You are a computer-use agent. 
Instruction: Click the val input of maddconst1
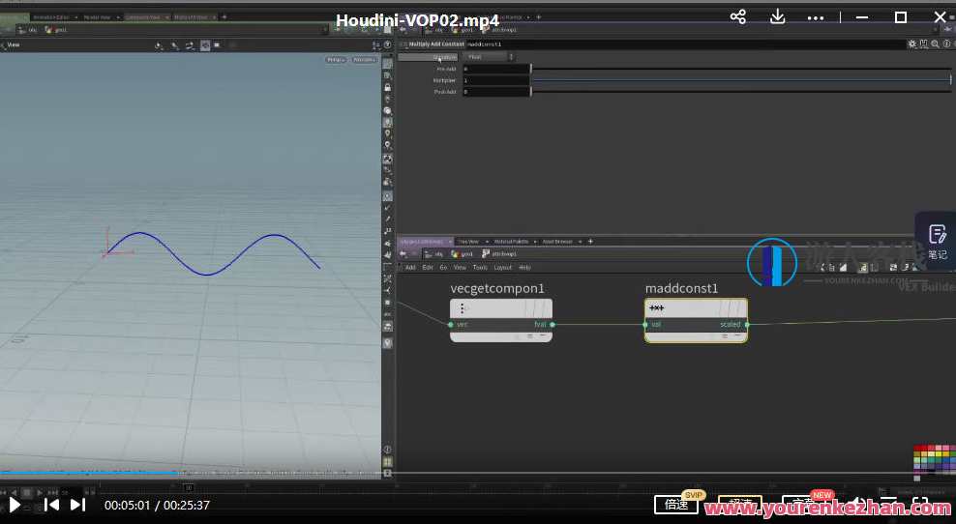[645, 324]
